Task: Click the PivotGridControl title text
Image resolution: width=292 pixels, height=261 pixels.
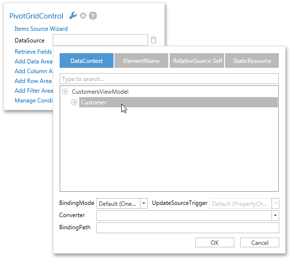Action: tap(36, 16)
